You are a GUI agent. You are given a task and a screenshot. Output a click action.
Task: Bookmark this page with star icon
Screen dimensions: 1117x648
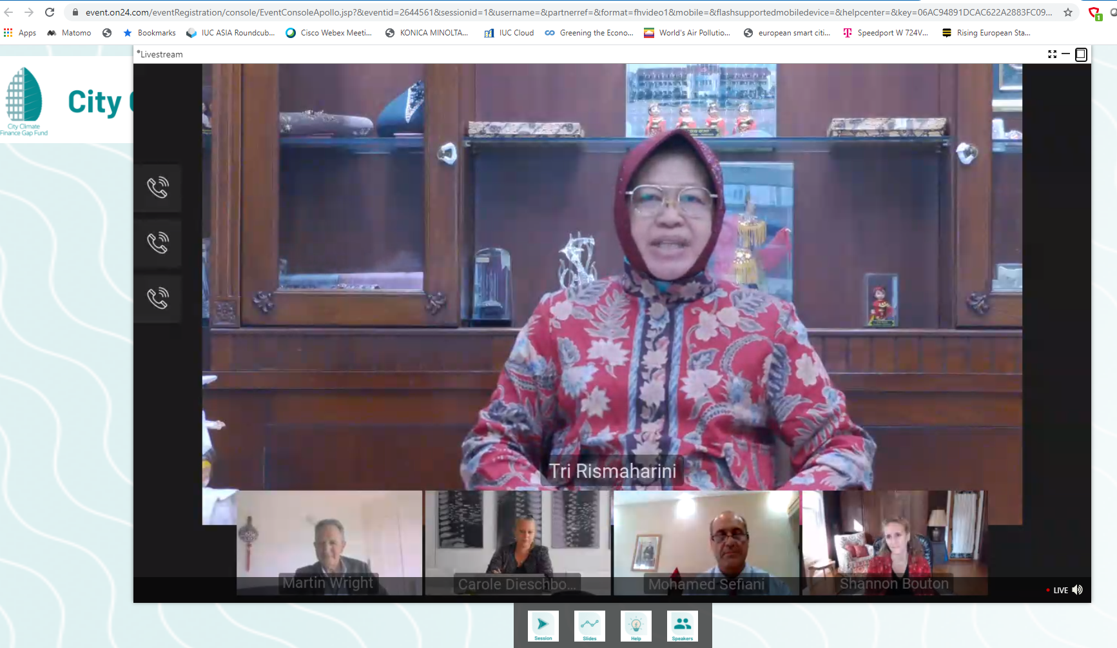[x=1068, y=12]
